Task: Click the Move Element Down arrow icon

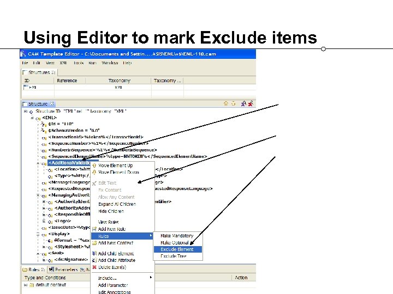Action: click(94, 172)
